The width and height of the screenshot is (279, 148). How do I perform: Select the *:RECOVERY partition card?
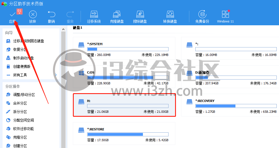[x=230, y=105]
